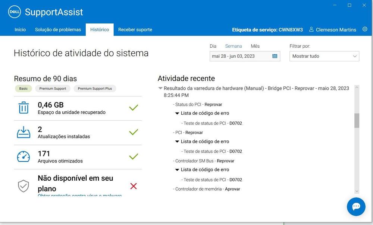Collapse the Resultado da varredura de hardware entry
The image size is (373, 225).
[160, 88]
